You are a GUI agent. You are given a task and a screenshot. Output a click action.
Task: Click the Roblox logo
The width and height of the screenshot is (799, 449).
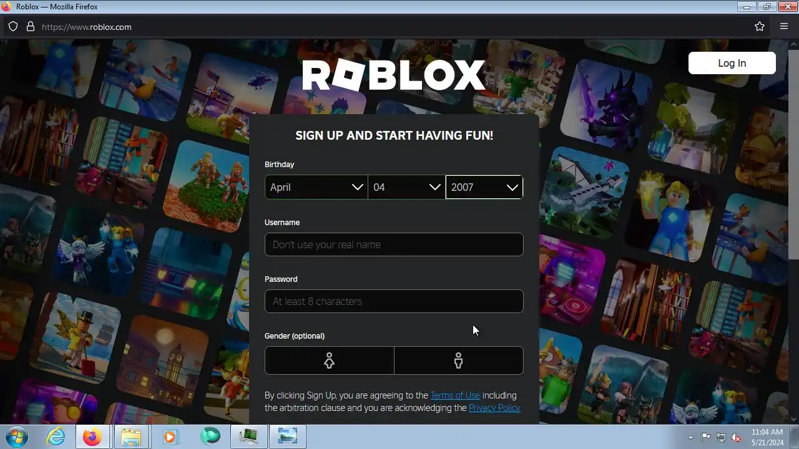point(394,75)
